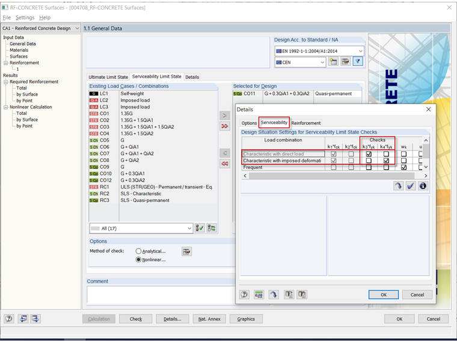Viewport: 457px width, 343px height.
Task: Toggle wk checkbox in Frequent row
Action: coord(403,167)
